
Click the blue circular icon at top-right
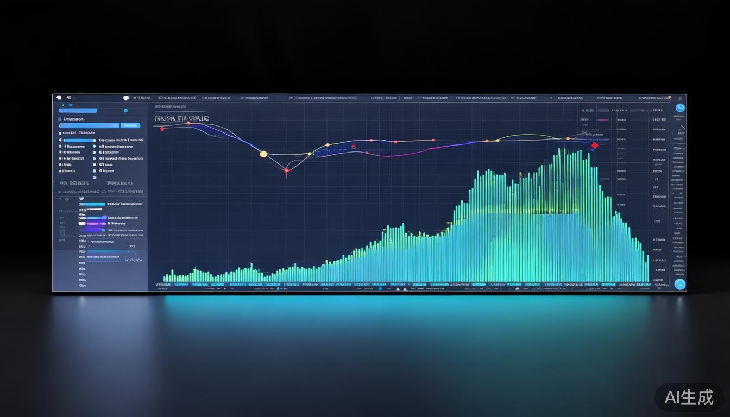point(679,108)
